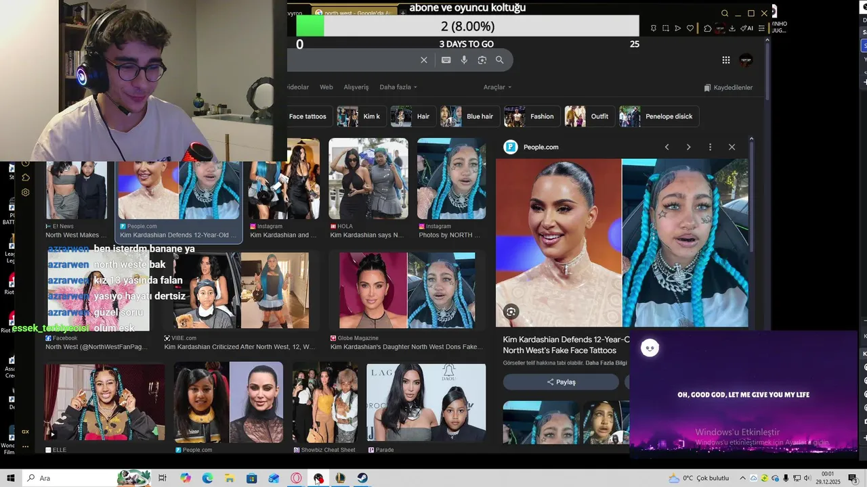Image resolution: width=867 pixels, height=487 pixels.
Task: Select the Hair filter chip
Action: point(413,116)
